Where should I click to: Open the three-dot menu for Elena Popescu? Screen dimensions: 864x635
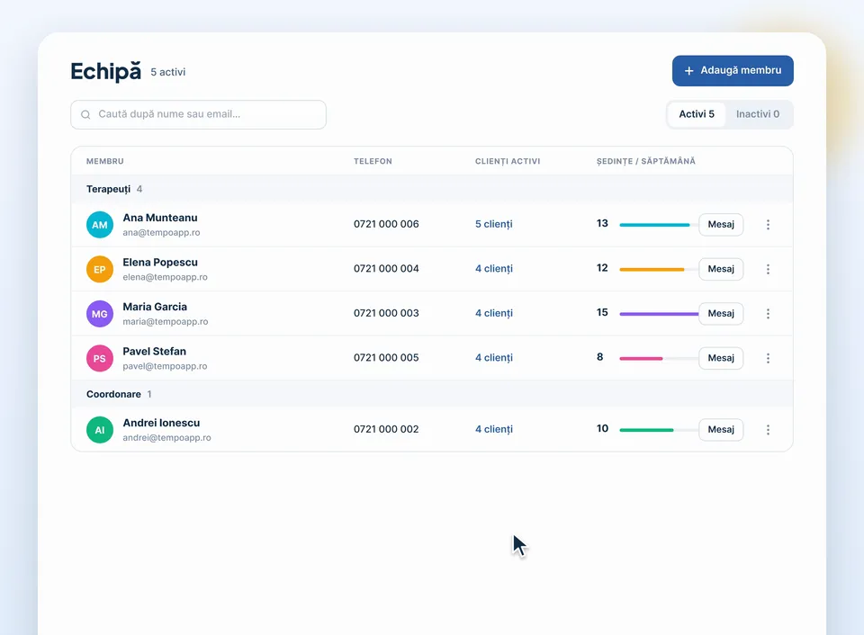[x=768, y=269]
